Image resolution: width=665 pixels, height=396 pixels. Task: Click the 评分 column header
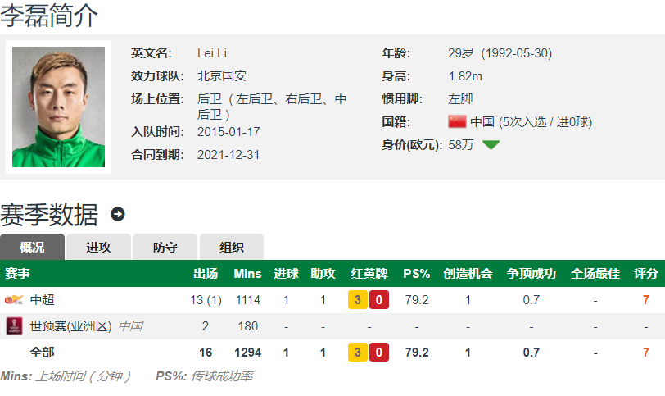[x=646, y=274]
